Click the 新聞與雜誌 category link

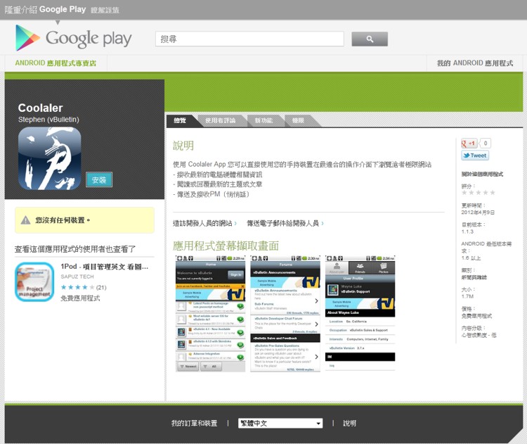474,277
